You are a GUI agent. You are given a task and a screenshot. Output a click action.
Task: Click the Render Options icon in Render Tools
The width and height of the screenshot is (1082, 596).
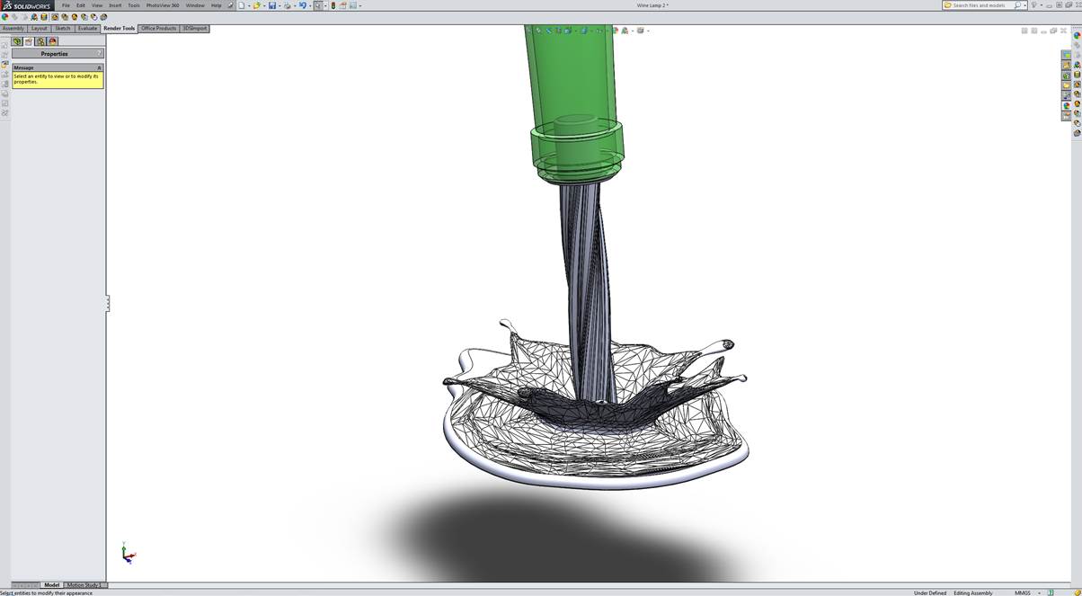click(84, 16)
